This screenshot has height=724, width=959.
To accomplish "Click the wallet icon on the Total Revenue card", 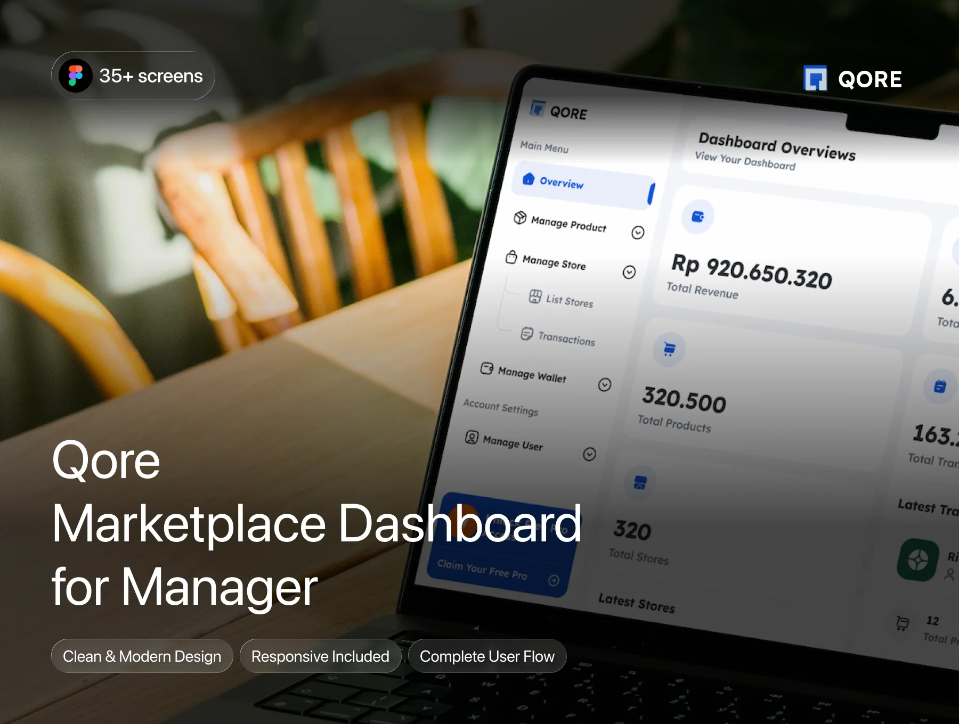I will (x=698, y=217).
